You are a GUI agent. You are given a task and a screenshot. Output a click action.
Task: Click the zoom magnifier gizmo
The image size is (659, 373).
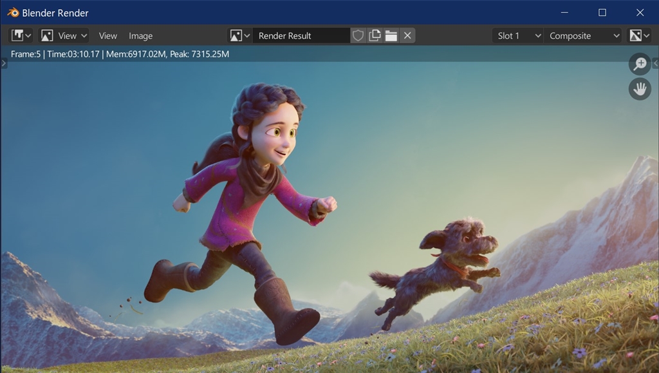[640, 64]
